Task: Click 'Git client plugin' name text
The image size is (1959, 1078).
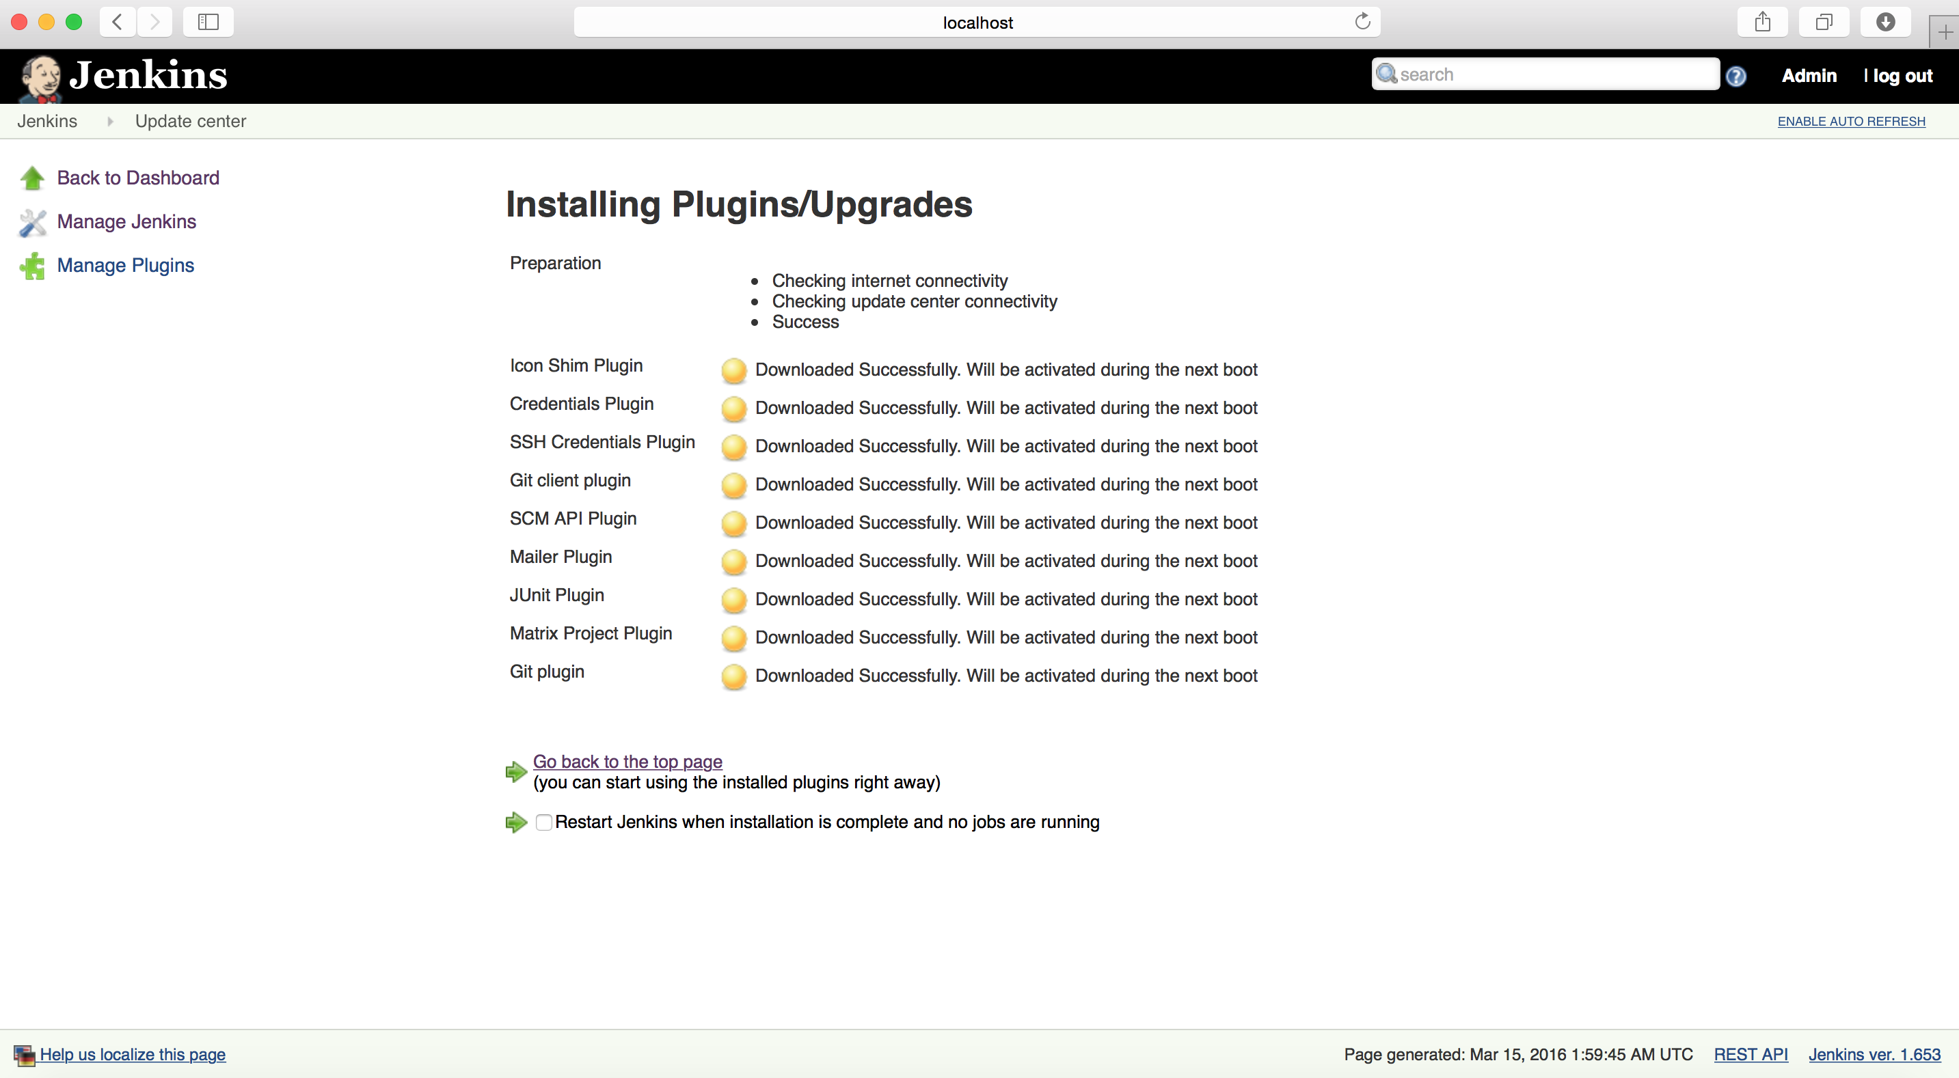Action: coord(570,480)
